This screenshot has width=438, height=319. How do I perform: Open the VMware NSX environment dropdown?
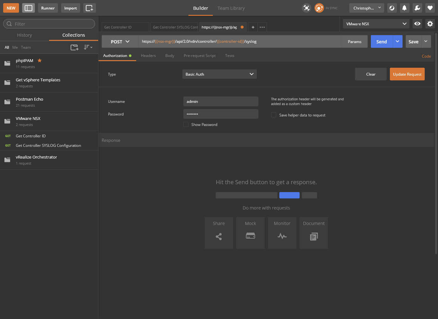coord(376,24)
